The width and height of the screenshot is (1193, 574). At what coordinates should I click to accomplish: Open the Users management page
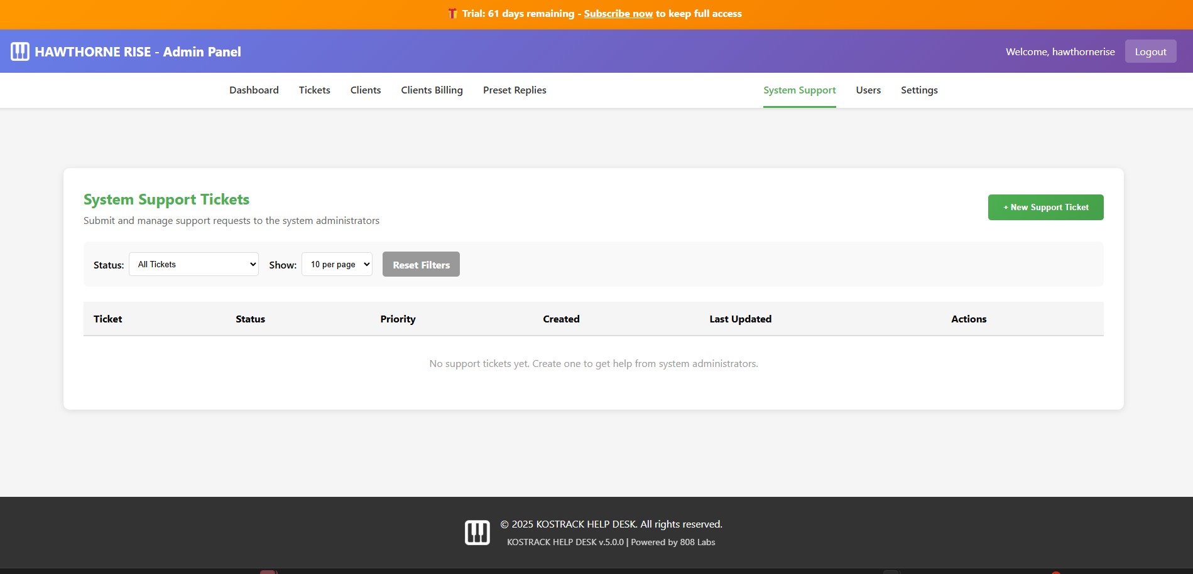click(x=868, y=90)
